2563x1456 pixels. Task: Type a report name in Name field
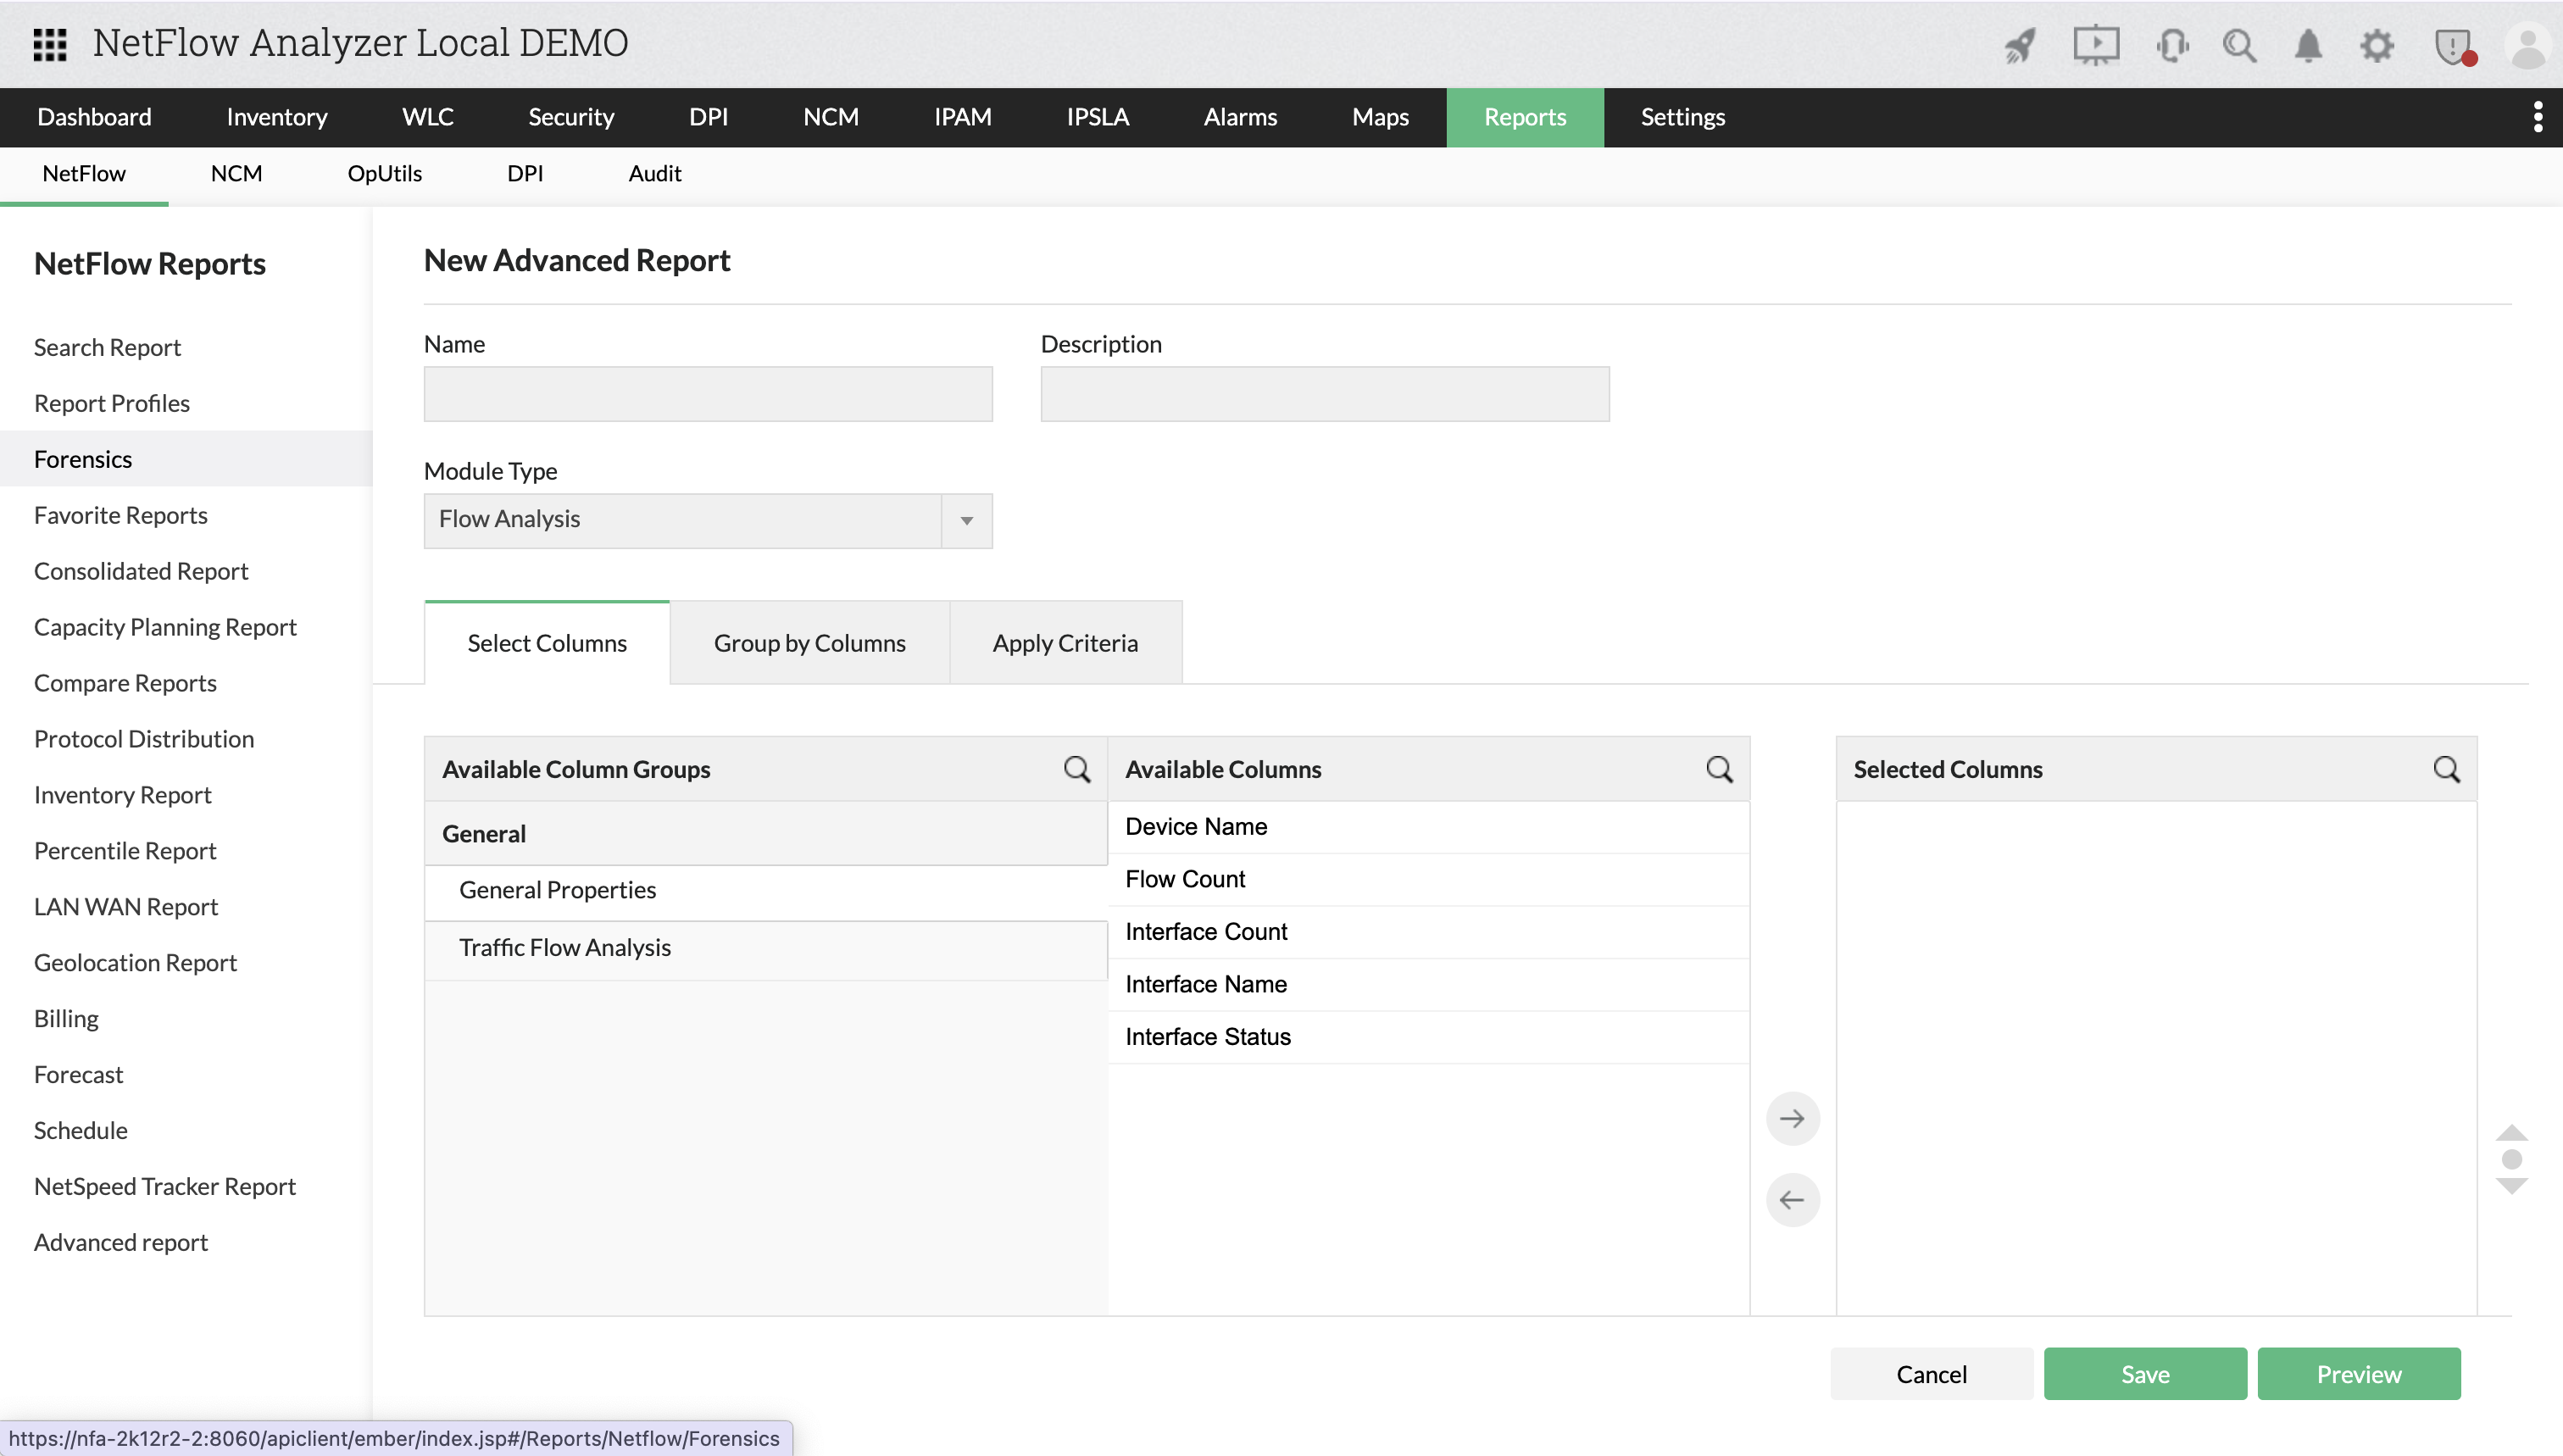click(x=706, y=394)
